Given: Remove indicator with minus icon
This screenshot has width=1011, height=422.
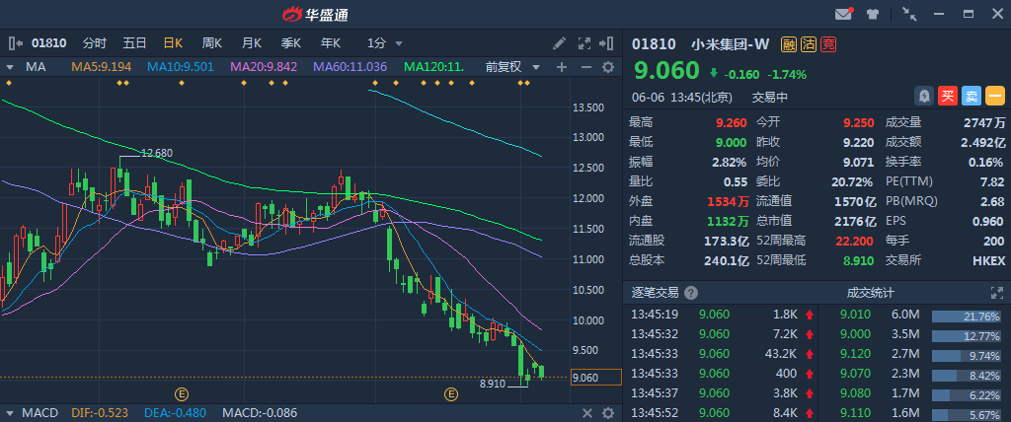Looking at the screenshot, I should (x=586, y=66).
